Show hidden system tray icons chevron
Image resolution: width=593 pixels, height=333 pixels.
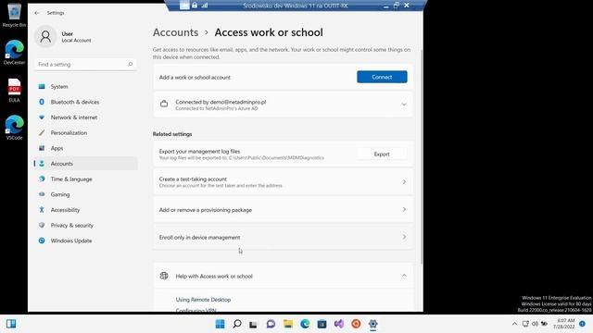[515, 324]
